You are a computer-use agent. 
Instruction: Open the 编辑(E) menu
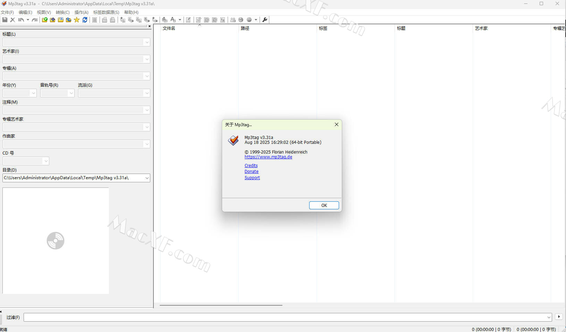tap(25, 12)
